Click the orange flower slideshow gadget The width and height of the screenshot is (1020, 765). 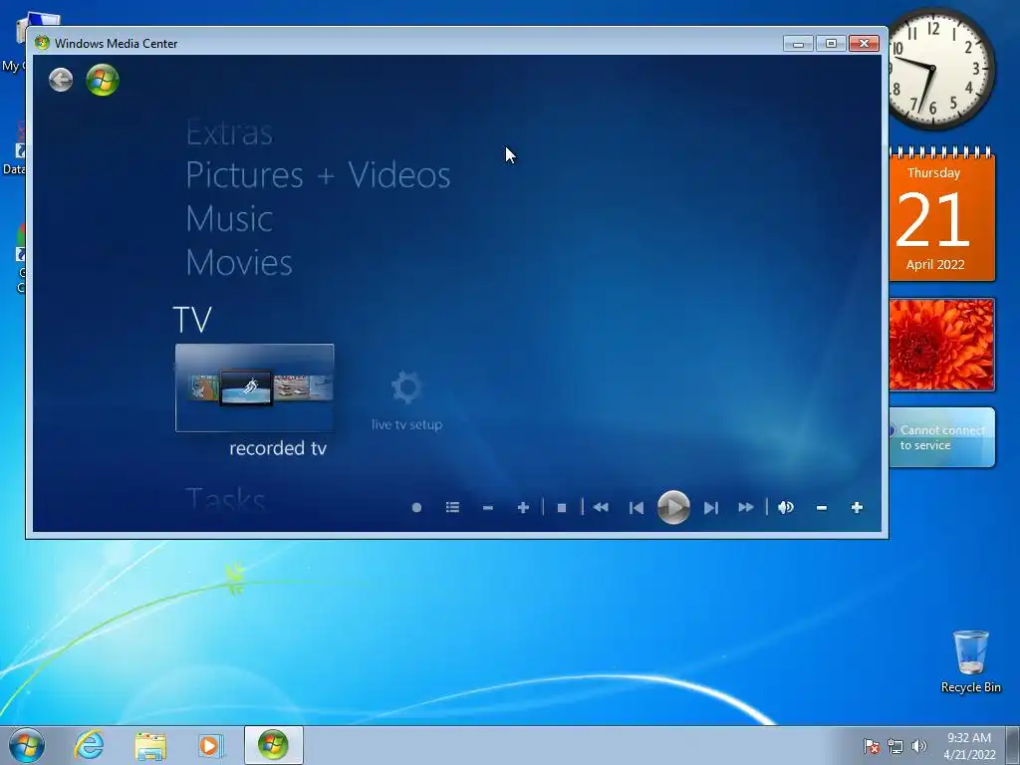941,345
